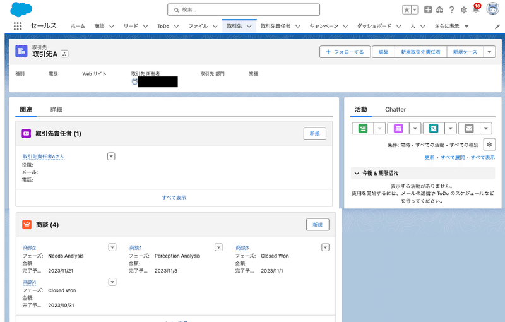Open the App Launcher grid icon
Screen dimensions: 505x322
point(18,26)
